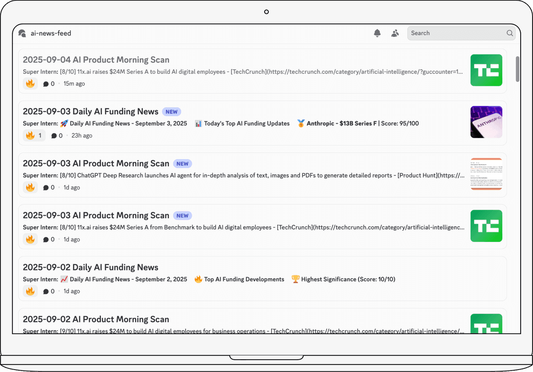Toggle fire reaction on 2025-09-04 Morning Scan post
The width and height of the screenshot is (533, 372).
click(x=30, y=84)
